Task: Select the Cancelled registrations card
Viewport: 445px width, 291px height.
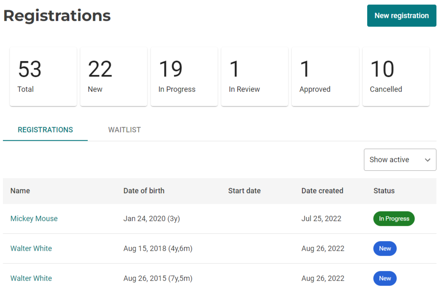Action: pos(395,77)
